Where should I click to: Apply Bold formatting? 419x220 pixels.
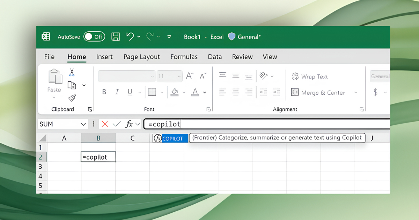click(104, 92)
